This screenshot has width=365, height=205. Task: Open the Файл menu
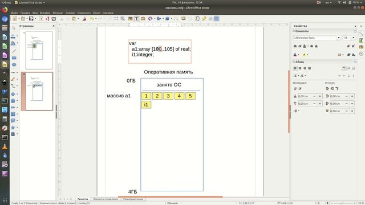click(14, 13)
